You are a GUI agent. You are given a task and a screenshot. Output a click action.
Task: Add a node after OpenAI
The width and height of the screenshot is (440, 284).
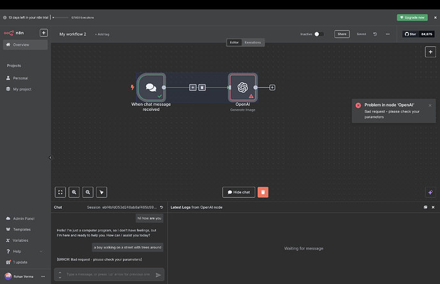272,87
